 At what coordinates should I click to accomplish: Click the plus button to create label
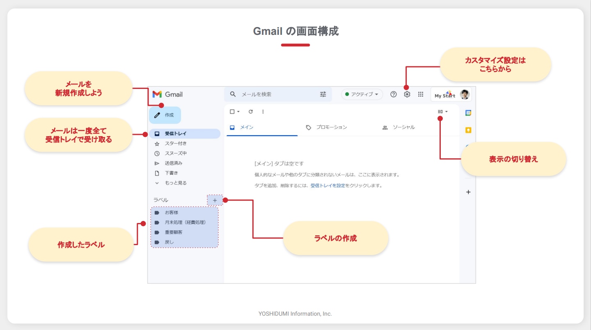(215, 200)
